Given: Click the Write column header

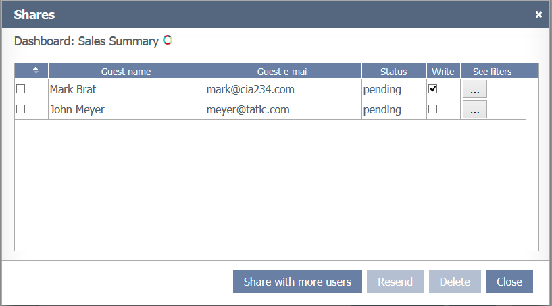Looking at the screenshot, I should (x=443, y=72).
